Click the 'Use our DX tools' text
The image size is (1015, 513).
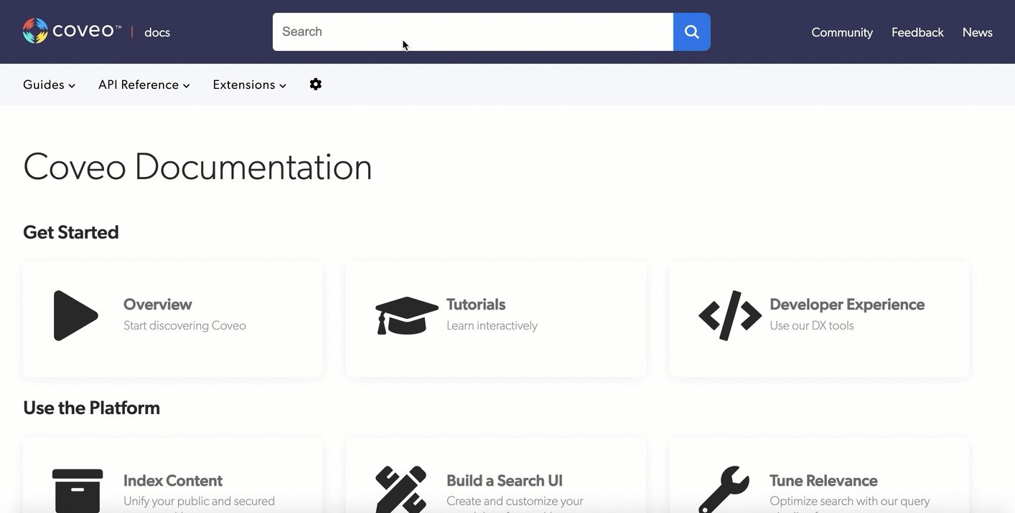coord(812,325)
